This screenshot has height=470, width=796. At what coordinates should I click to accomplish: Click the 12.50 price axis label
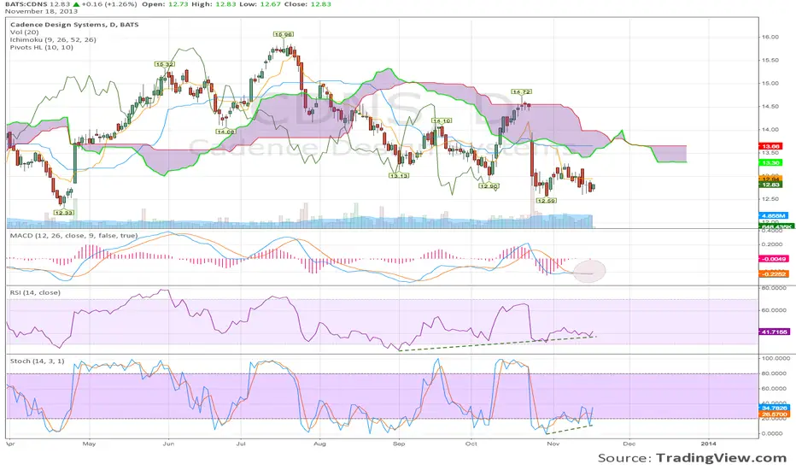[x=770, y=199]
